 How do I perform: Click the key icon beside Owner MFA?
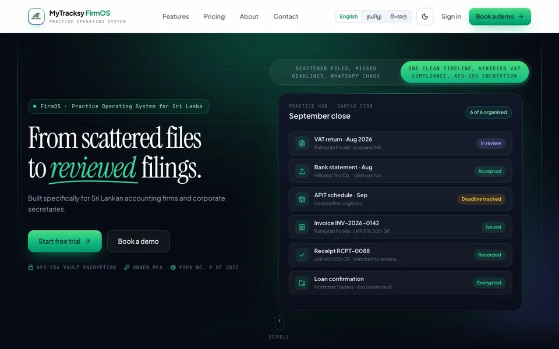click(x=126, y=267)
